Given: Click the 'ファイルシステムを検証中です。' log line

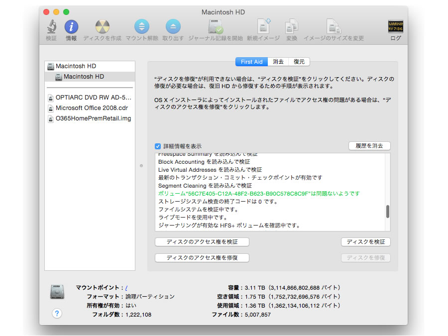Looking at the screenshot, I should (x=199, y=210).
